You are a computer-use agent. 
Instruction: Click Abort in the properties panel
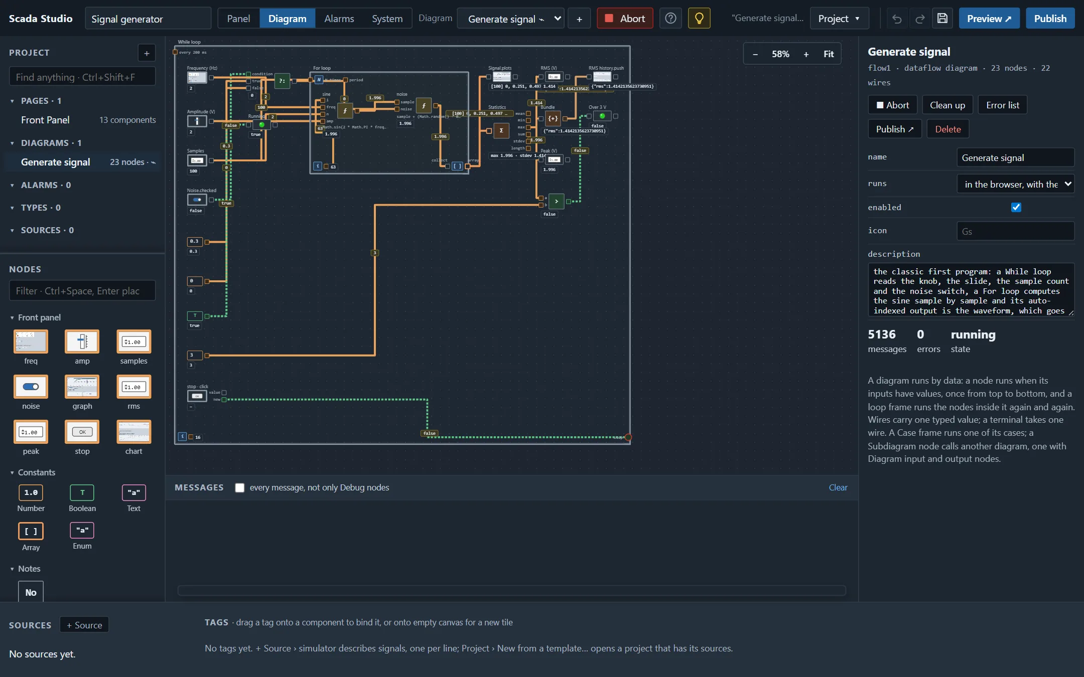point(892,105)
